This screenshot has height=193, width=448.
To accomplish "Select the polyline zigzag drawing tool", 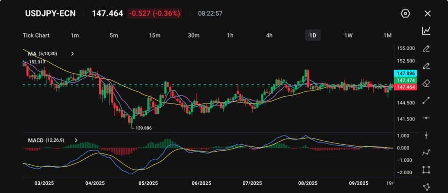I will 426,152.
